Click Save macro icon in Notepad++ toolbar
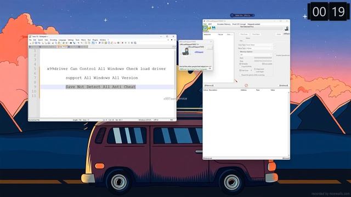Screen dimensions: 351x197 point(135,43)
